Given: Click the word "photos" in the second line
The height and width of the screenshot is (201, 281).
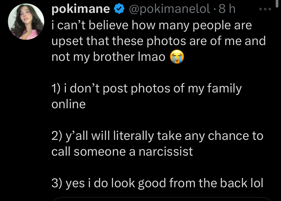Looking at the screenshot, I should point(167,41).
